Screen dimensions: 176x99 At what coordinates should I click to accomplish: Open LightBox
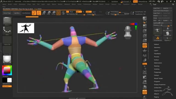(17, 13)
